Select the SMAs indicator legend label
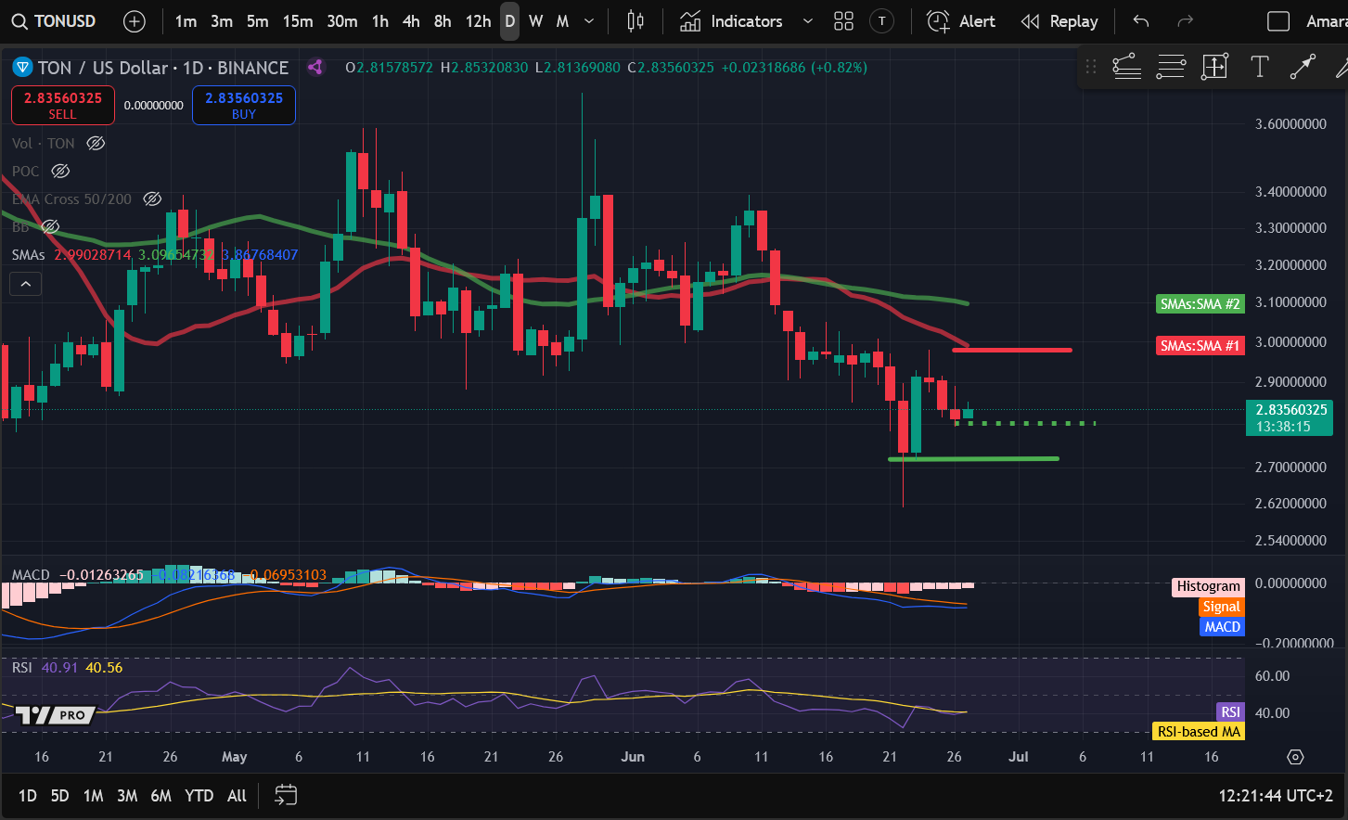The image size is (1348, 820). click(x=29, y=254)
